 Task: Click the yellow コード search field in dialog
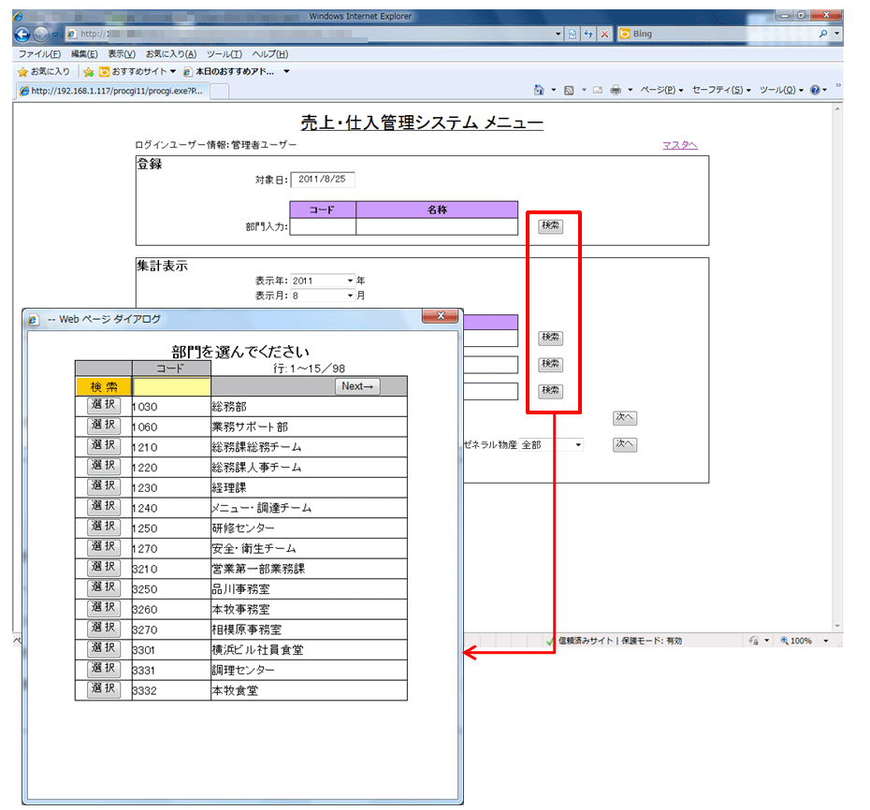[171, 386]
